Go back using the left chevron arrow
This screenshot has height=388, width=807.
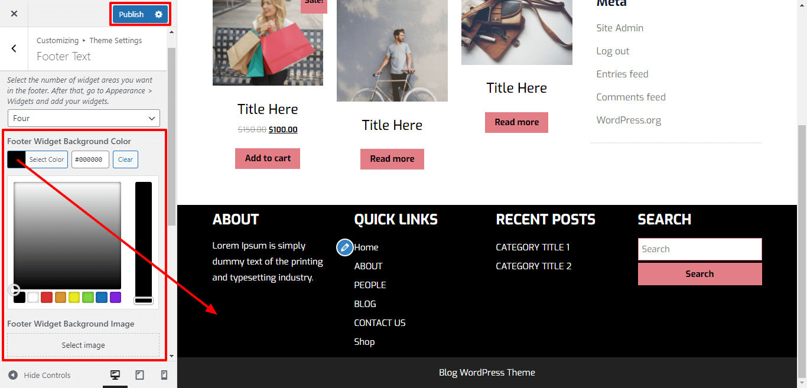point(14,48)
